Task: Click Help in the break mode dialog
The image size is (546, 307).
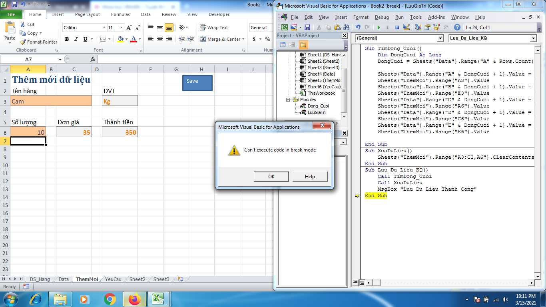Action: (310, 177)
